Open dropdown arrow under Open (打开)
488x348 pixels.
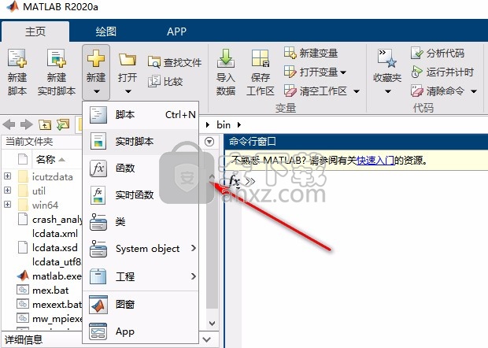(x=128, y=91)
